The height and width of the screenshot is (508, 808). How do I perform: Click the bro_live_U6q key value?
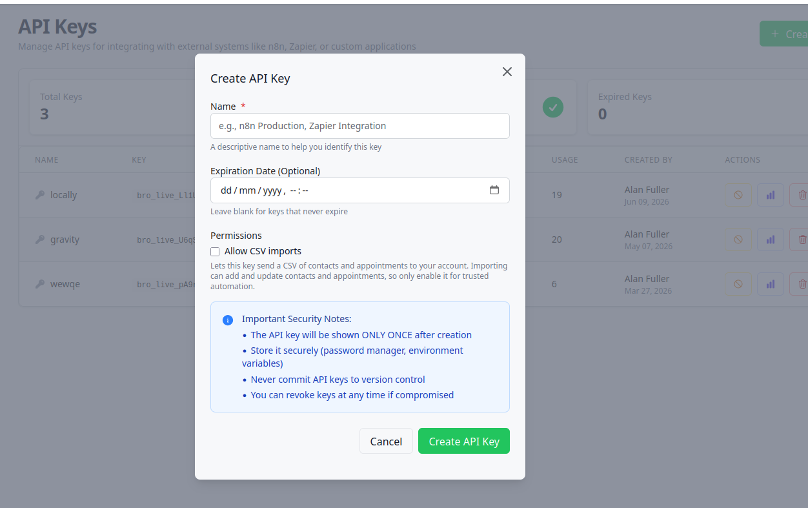pos(165,239)
